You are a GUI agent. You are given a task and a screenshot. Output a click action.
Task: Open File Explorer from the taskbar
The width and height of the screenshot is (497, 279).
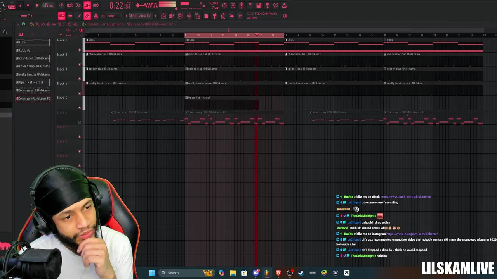pyautogui.click(x=233, y=273)
